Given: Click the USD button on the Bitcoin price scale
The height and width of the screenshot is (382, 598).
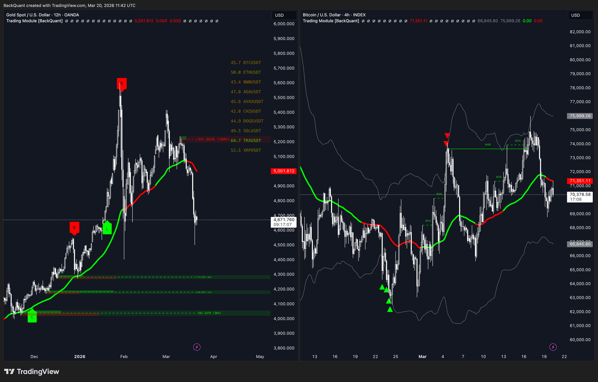Looking at the screenshot, I should click(x=576, y=15).
